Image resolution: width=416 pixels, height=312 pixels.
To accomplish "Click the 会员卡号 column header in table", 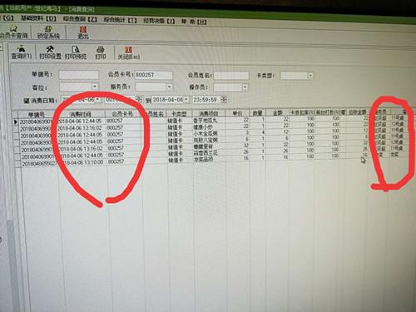I will 122,114.
